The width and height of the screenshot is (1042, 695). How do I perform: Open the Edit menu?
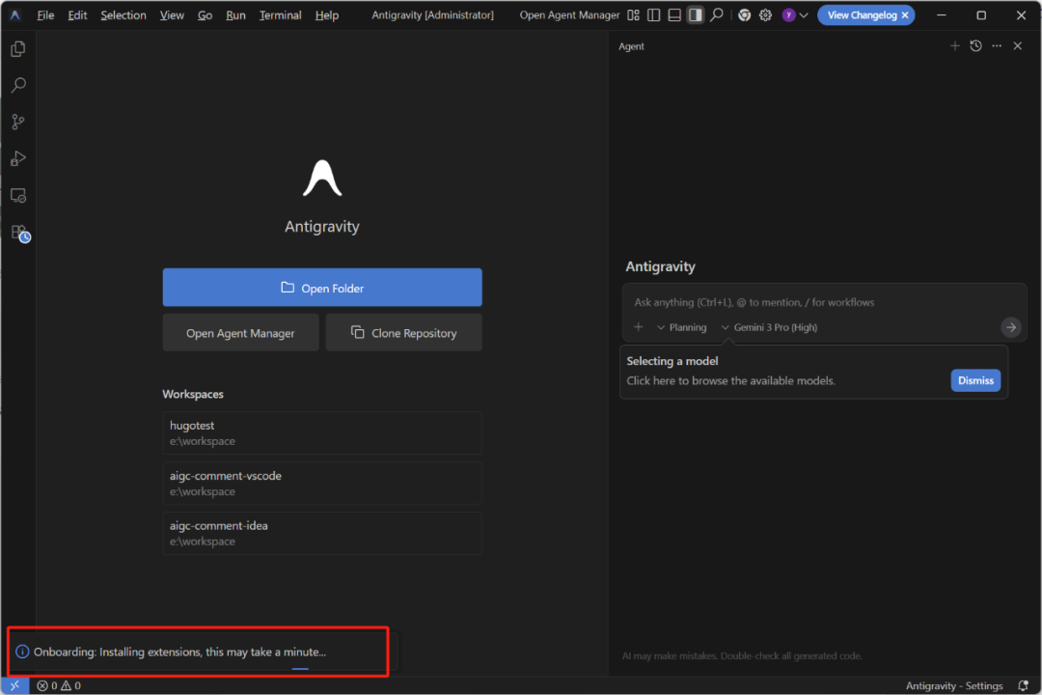click(x=77, y=14)
